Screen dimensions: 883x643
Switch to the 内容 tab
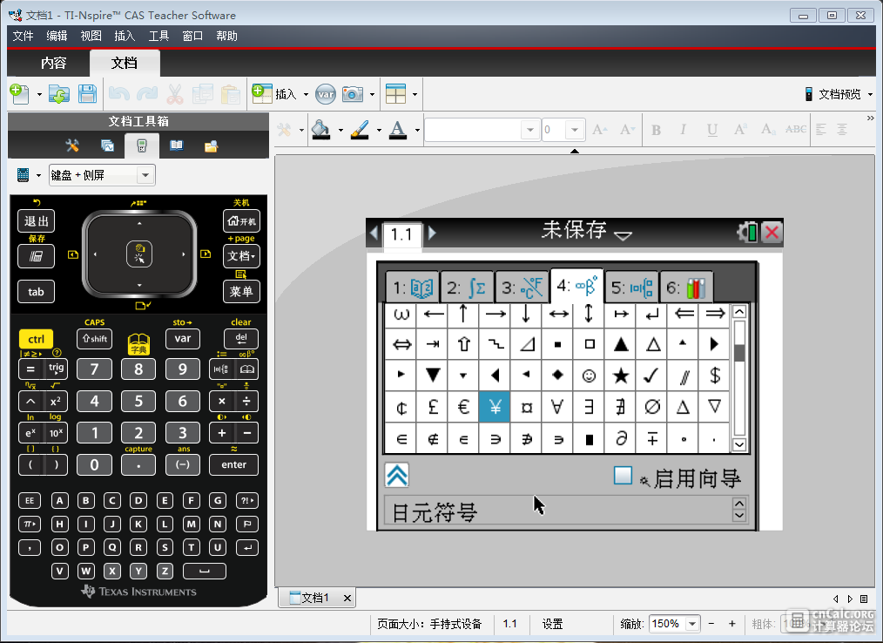point(53,63)
